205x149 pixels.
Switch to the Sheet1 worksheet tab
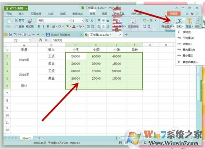coord(27,138)
